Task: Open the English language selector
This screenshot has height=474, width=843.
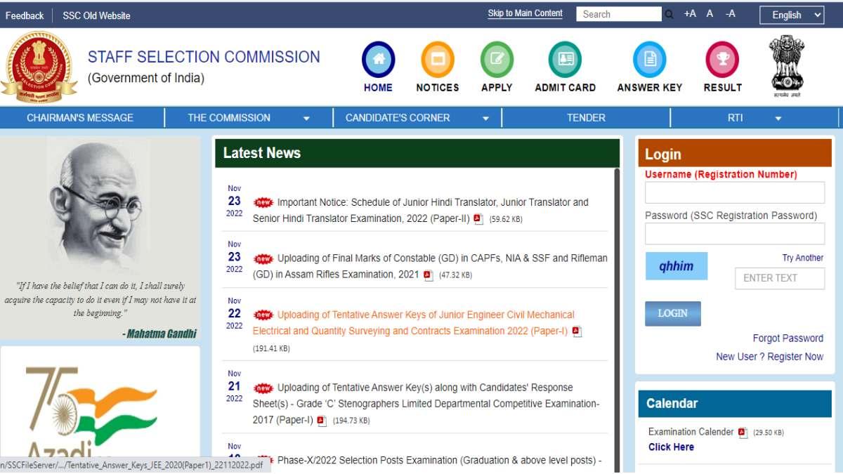Action: (x=792, y=15)
